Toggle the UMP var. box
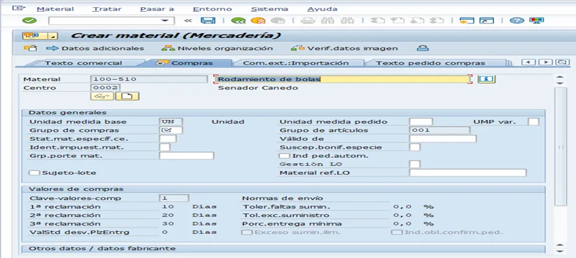Image resolution: width=576 pixels, height=258 pixels. click(x=533, y=122)
